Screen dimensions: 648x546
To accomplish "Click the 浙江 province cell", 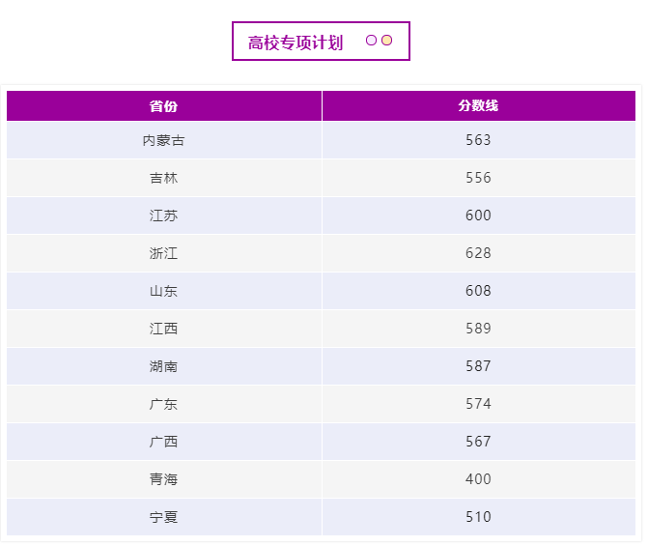I will 163,253.
